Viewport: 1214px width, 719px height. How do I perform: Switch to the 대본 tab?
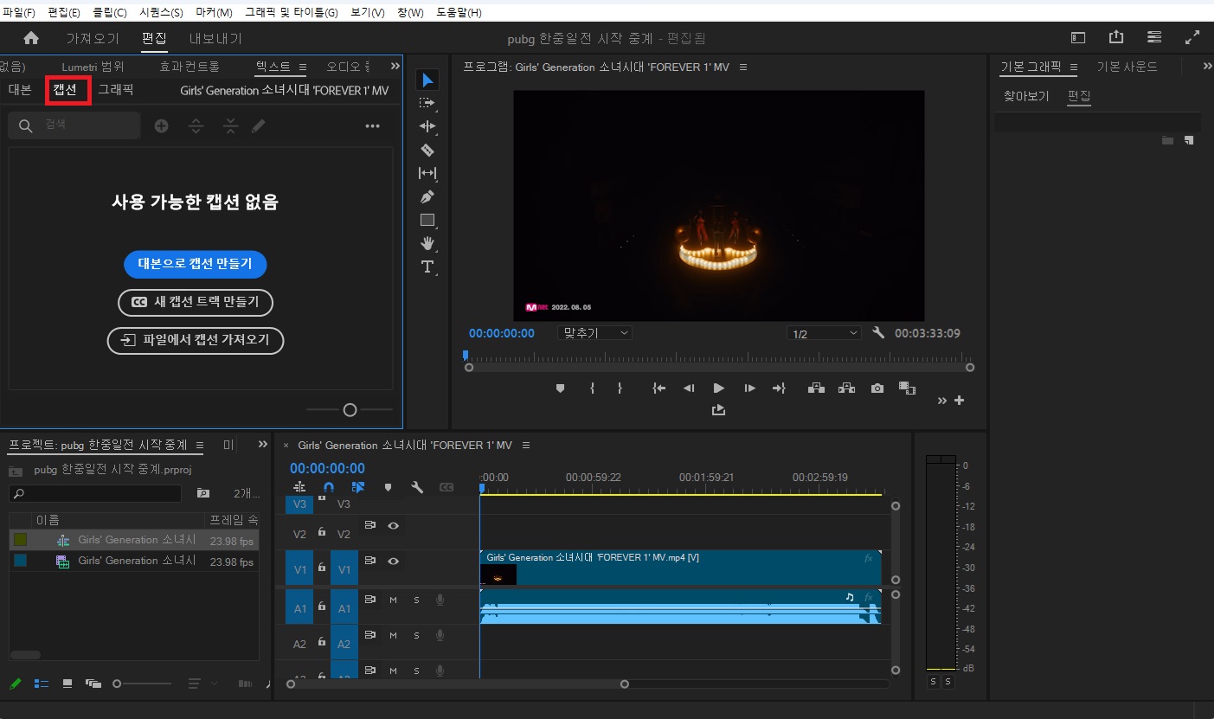click(20, 89)
